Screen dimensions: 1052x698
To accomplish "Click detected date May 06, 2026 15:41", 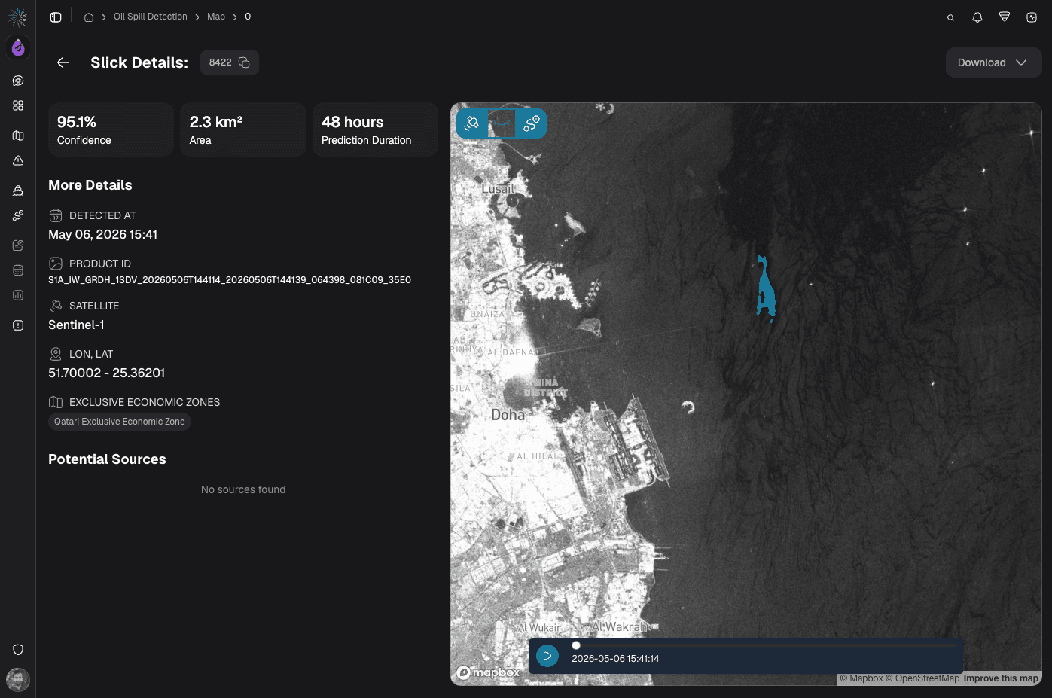I will (x=103, y=234).
